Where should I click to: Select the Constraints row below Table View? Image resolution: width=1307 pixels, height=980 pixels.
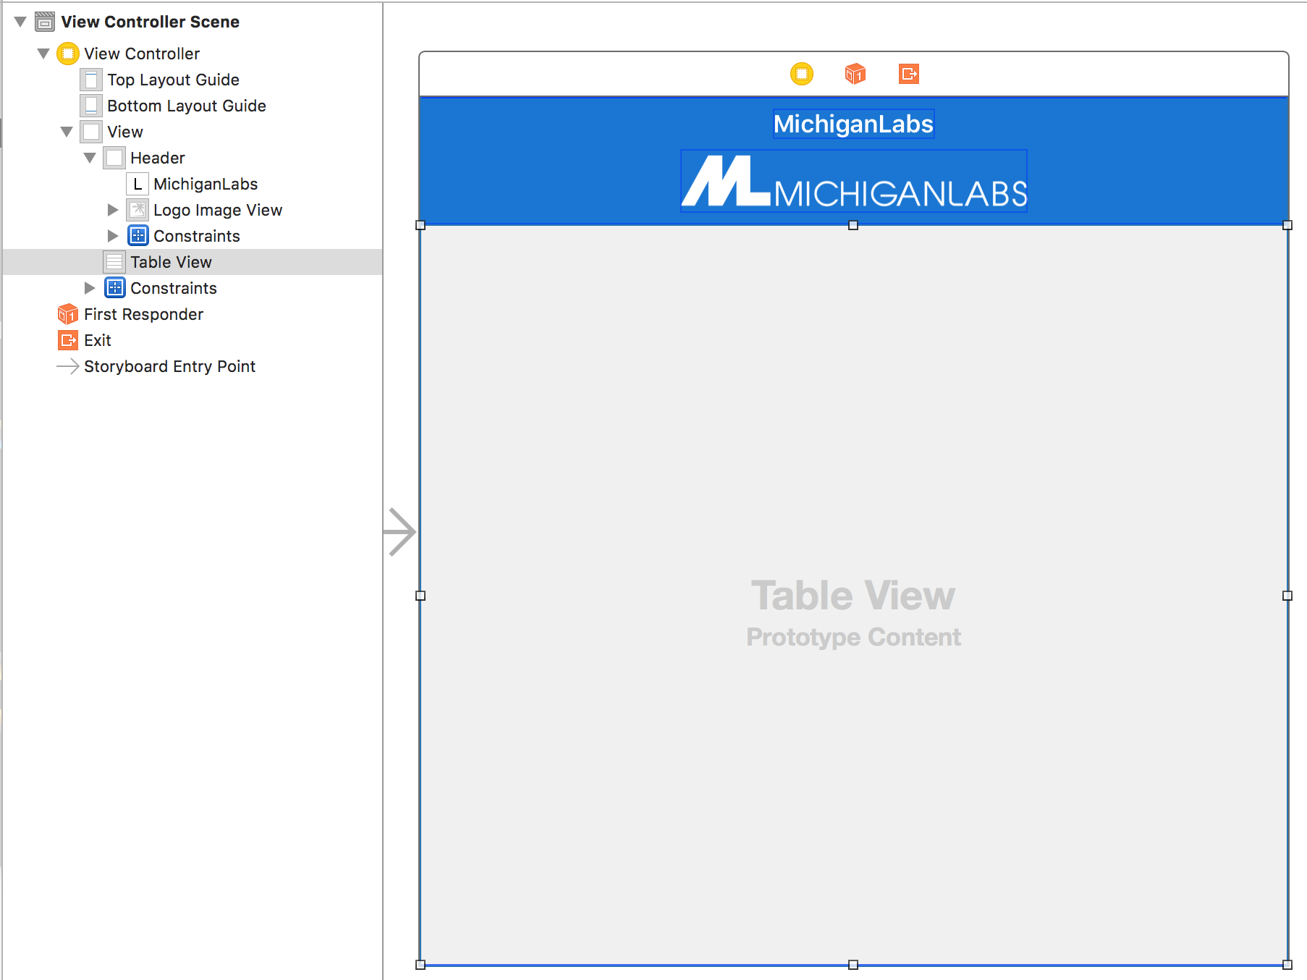click(193, 288)
